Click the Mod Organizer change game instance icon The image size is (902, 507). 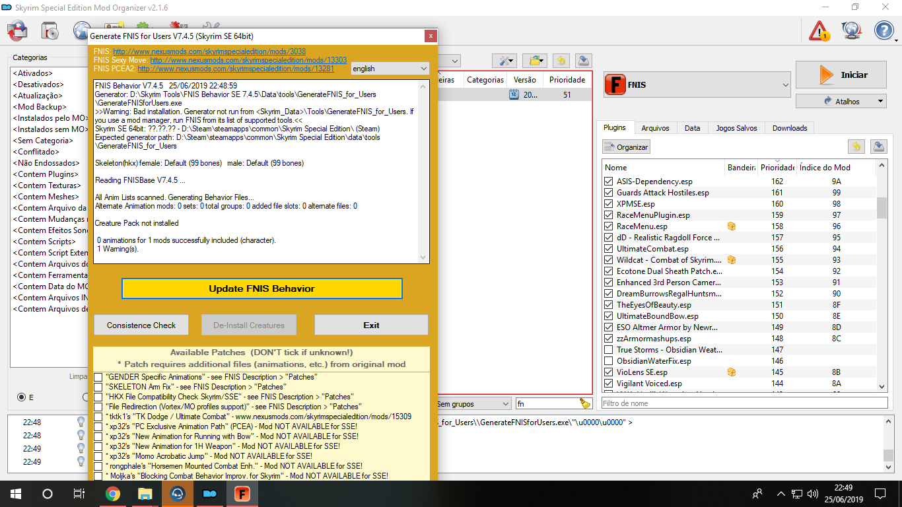tap(17, 30)
